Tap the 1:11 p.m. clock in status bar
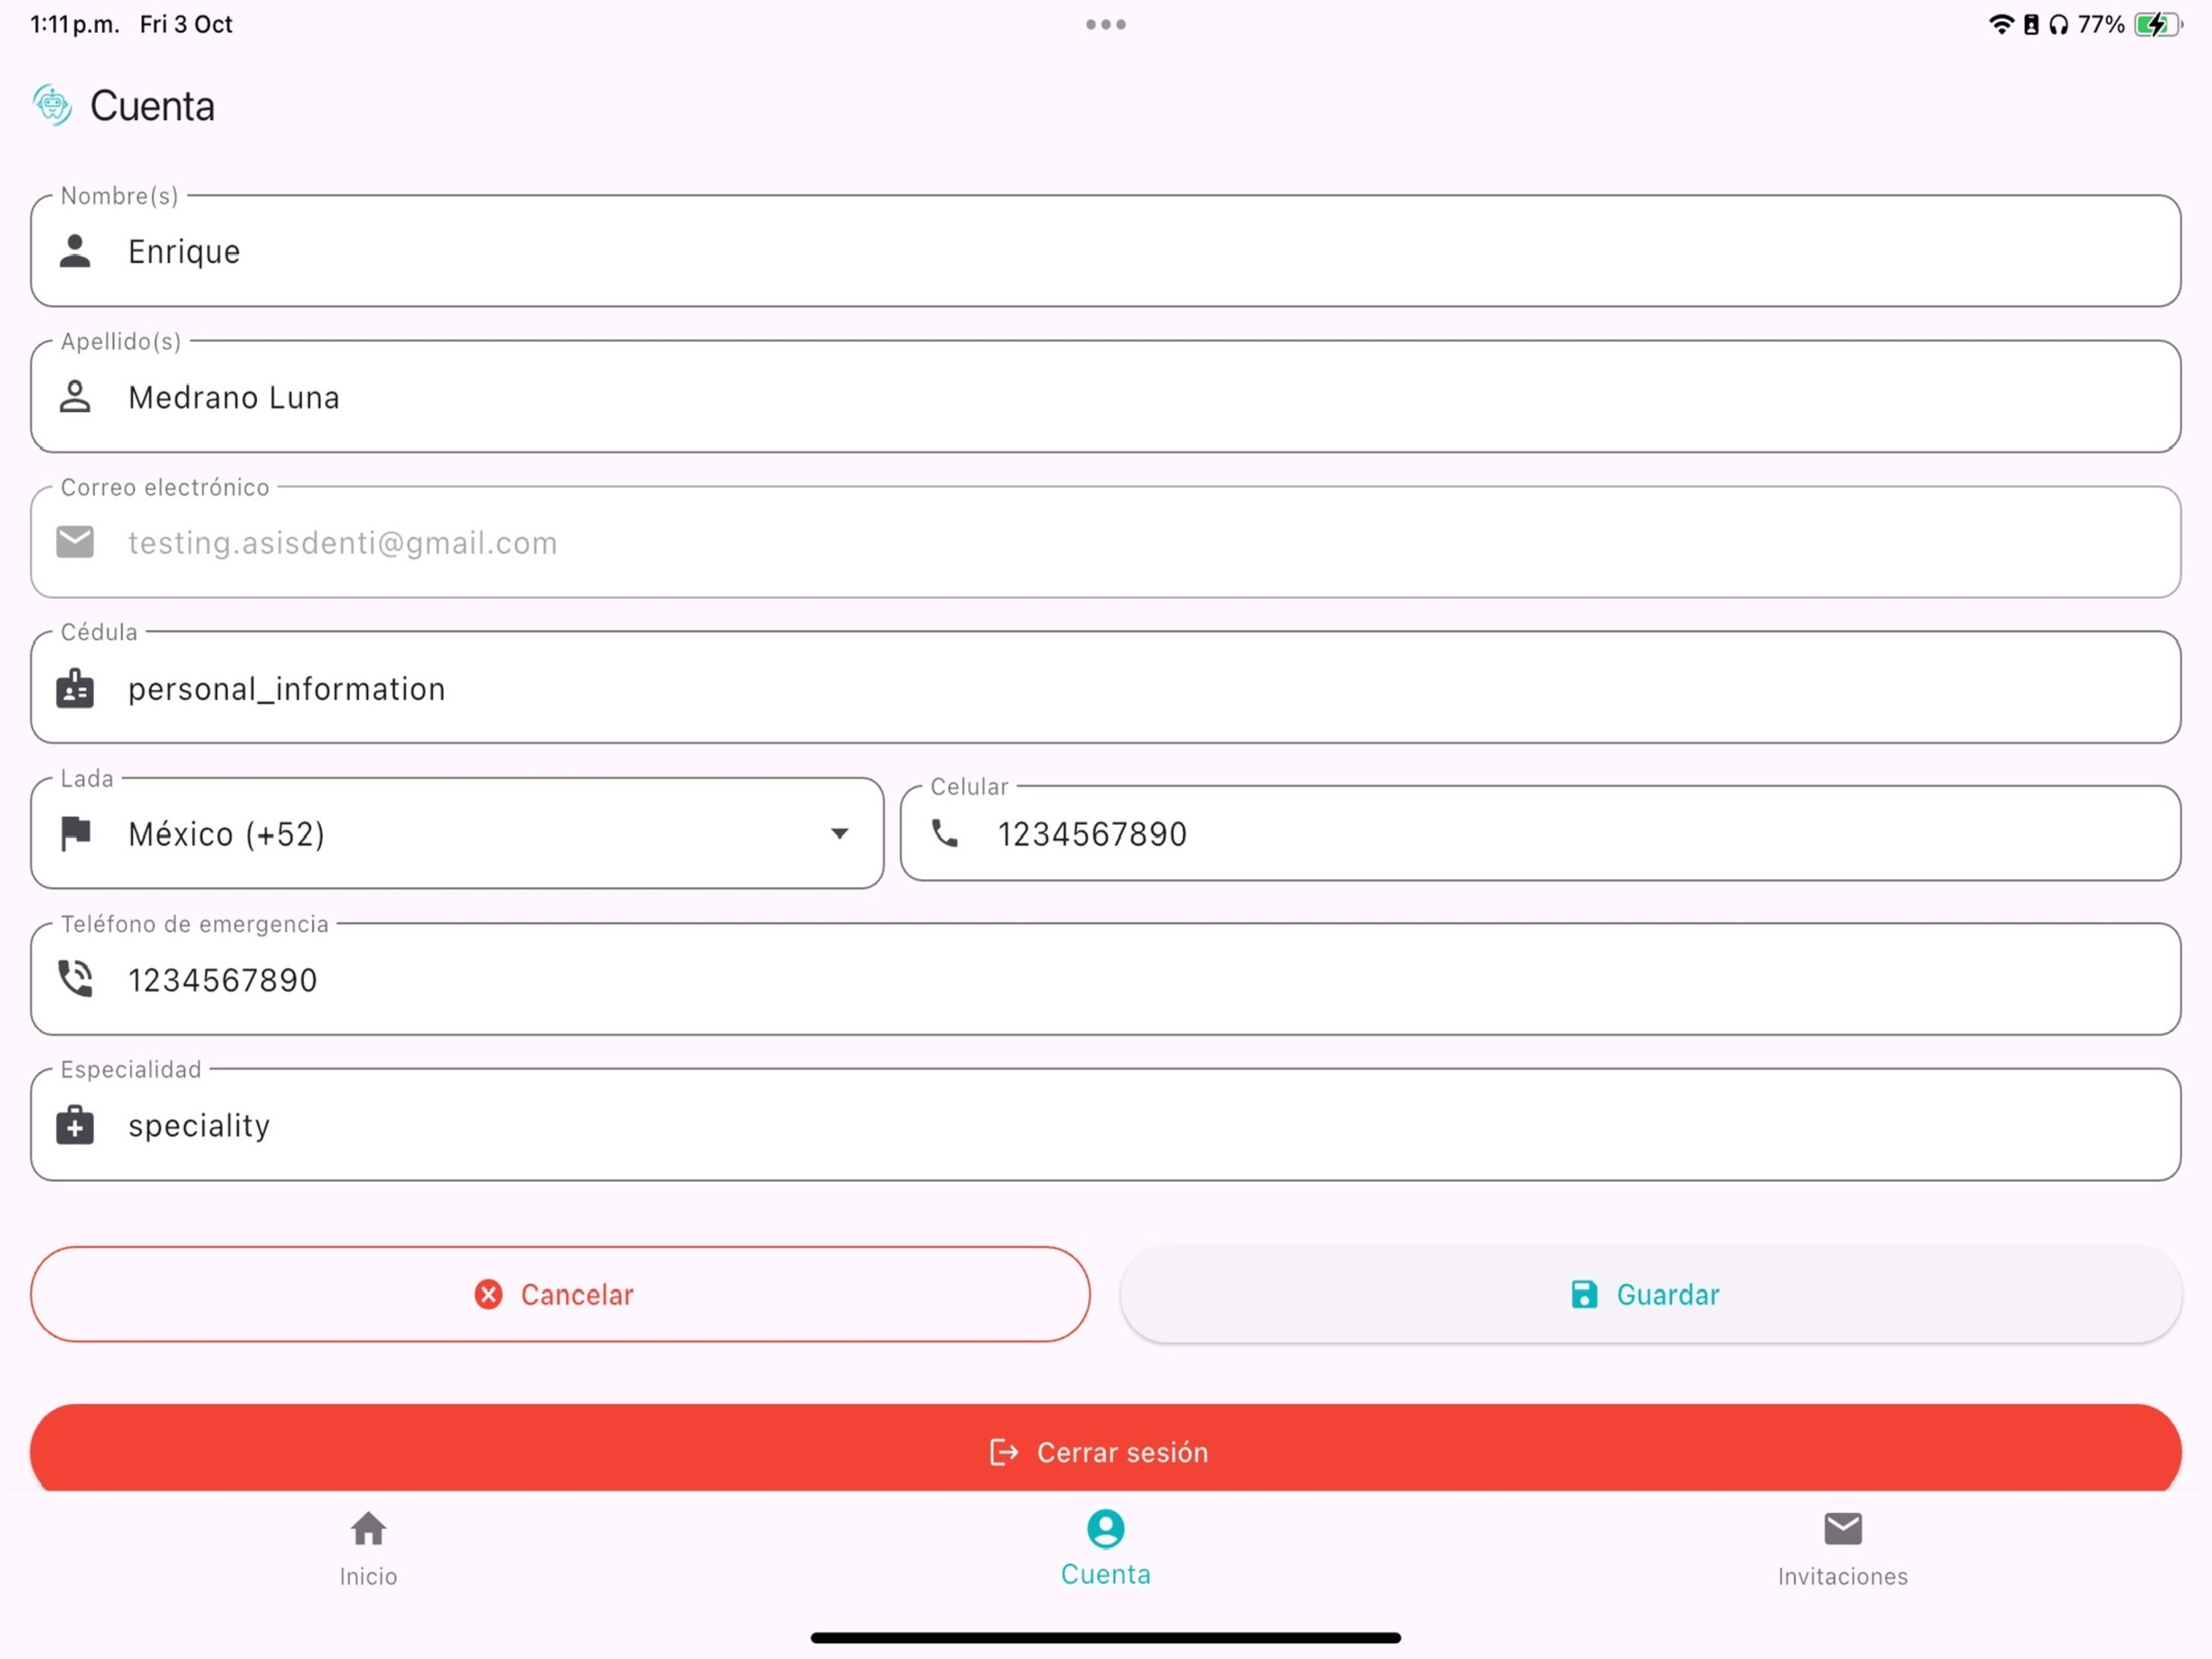2212x1659 pixels. [x=75, y=25]
